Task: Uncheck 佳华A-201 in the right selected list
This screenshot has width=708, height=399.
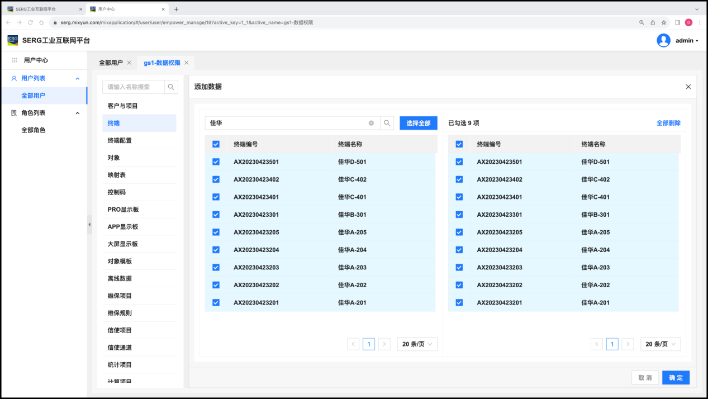Action: pyautogui.click(x=459, y=303)
